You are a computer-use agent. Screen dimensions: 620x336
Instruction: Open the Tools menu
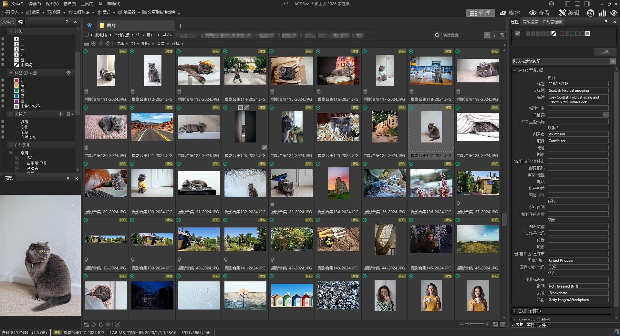(87, 4)
